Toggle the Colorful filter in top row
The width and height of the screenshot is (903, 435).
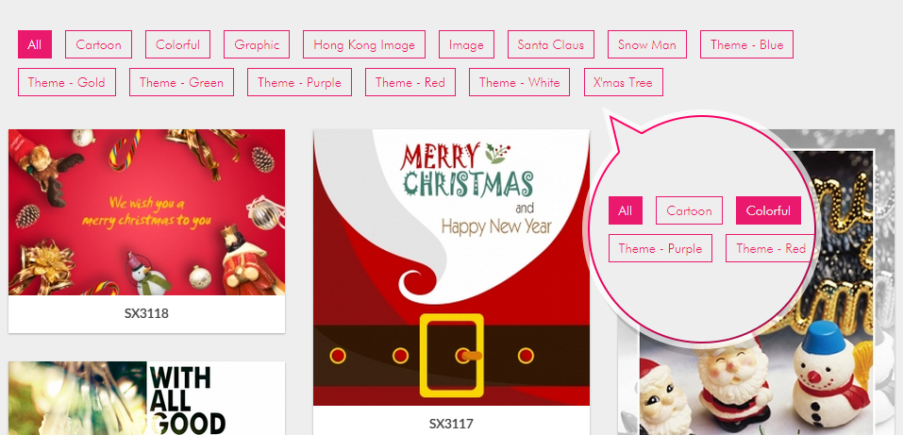point(177,44)
